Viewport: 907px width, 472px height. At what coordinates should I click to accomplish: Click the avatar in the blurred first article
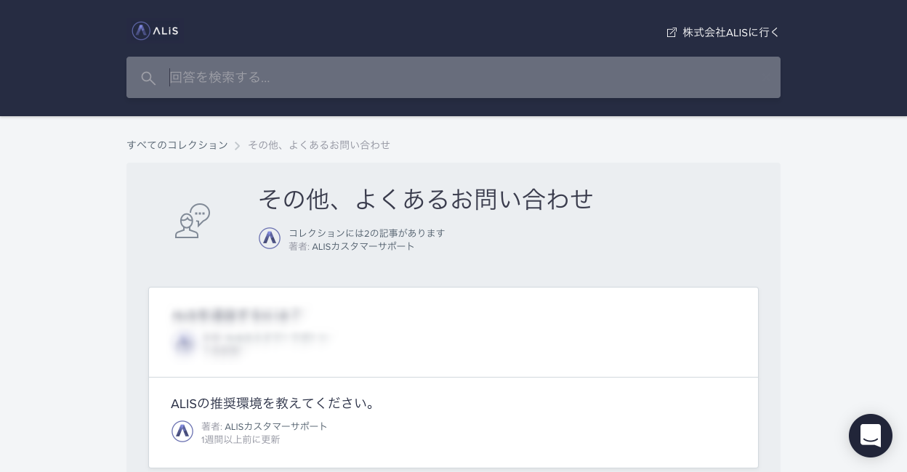click(184, 343)
